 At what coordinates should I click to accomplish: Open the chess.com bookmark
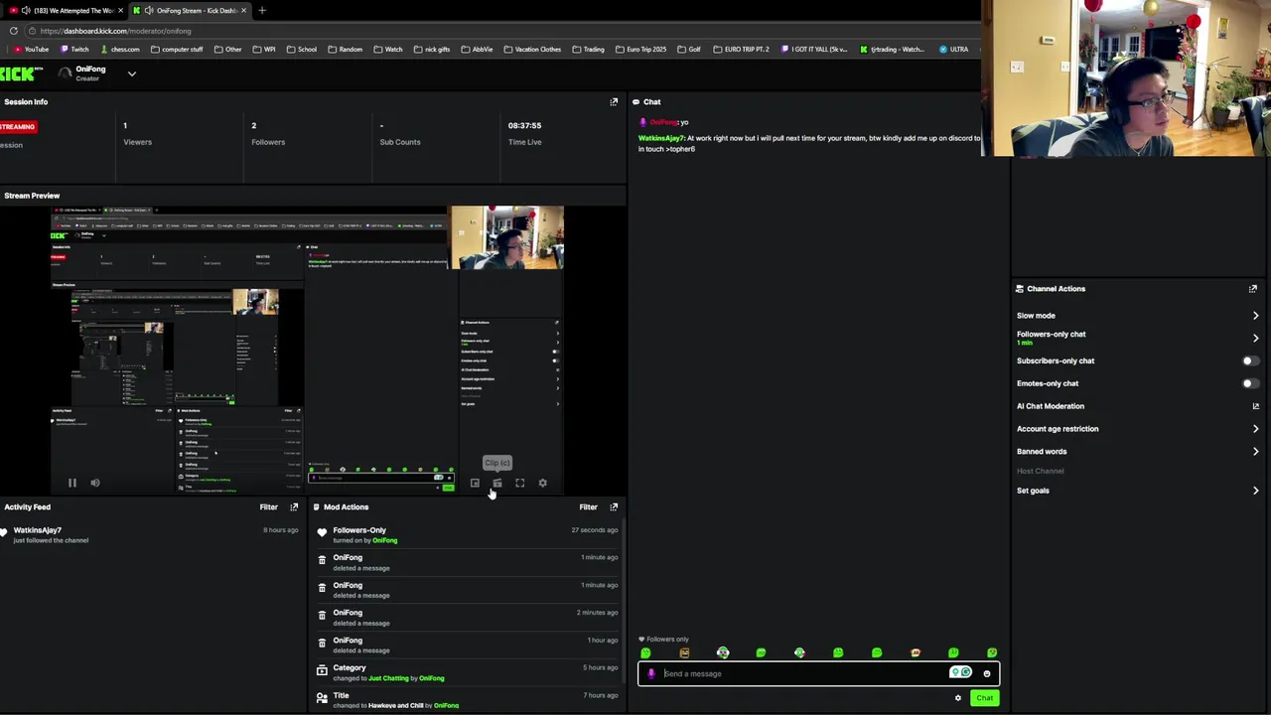[119, 50]
